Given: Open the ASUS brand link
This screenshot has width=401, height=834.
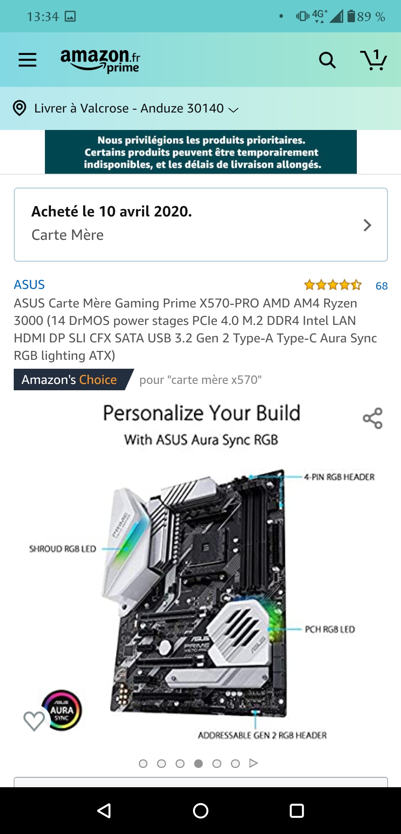Looking at the screenshot, I should [x=29, y=285].
